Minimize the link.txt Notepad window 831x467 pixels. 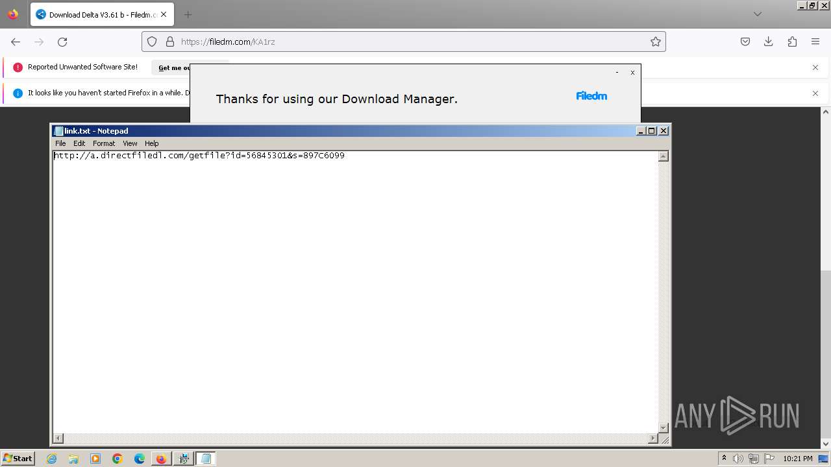tap(641, 131)
